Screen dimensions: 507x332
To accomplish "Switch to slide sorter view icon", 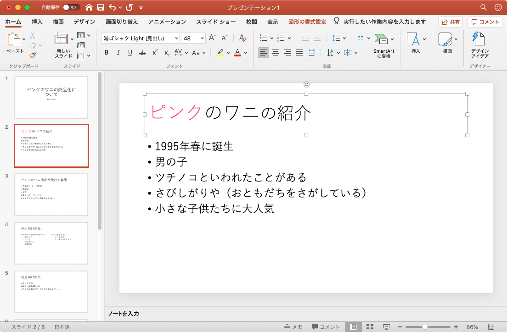I will click(x=370, y=327).
